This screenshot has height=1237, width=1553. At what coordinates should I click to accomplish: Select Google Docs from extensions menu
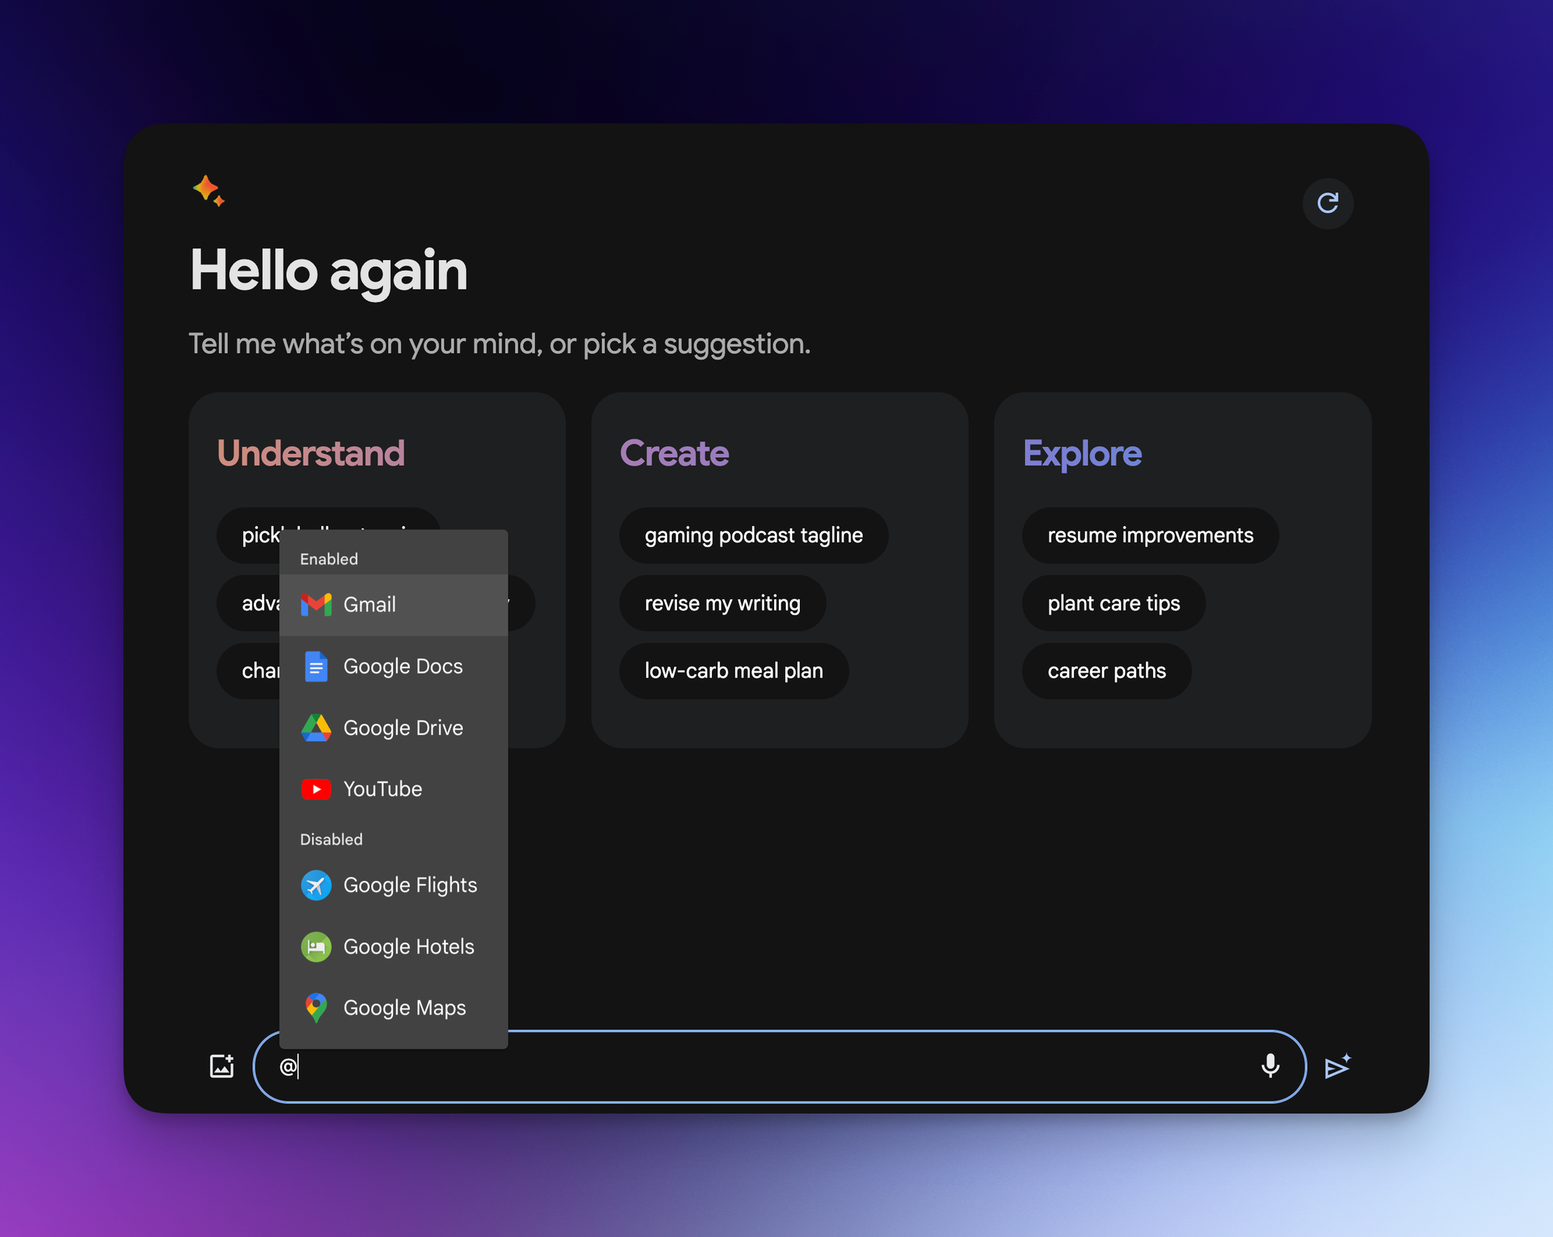(x=402, y=667)
